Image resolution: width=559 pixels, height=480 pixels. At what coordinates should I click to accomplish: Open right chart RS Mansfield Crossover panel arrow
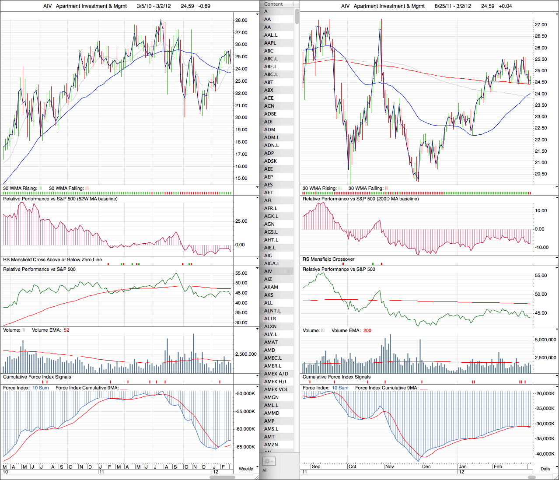click(x=556, y=259)
